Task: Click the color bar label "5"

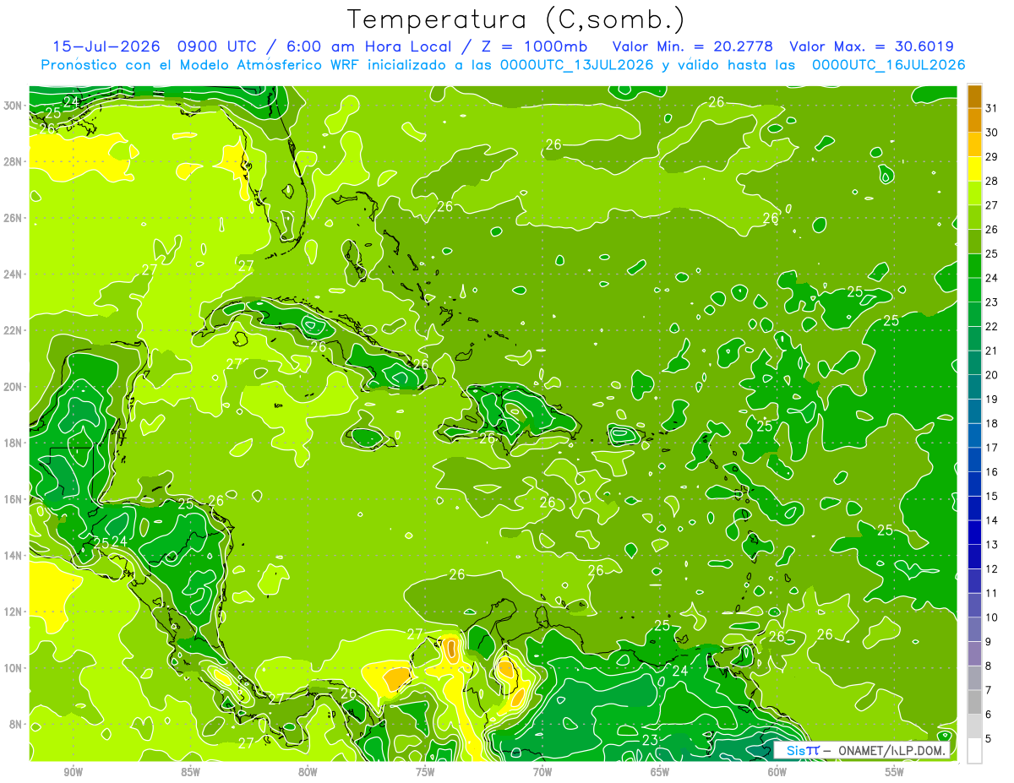Action: (989, 739)
